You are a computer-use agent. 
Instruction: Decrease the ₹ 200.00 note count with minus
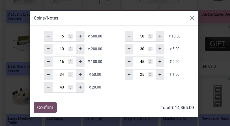[48, 49]
